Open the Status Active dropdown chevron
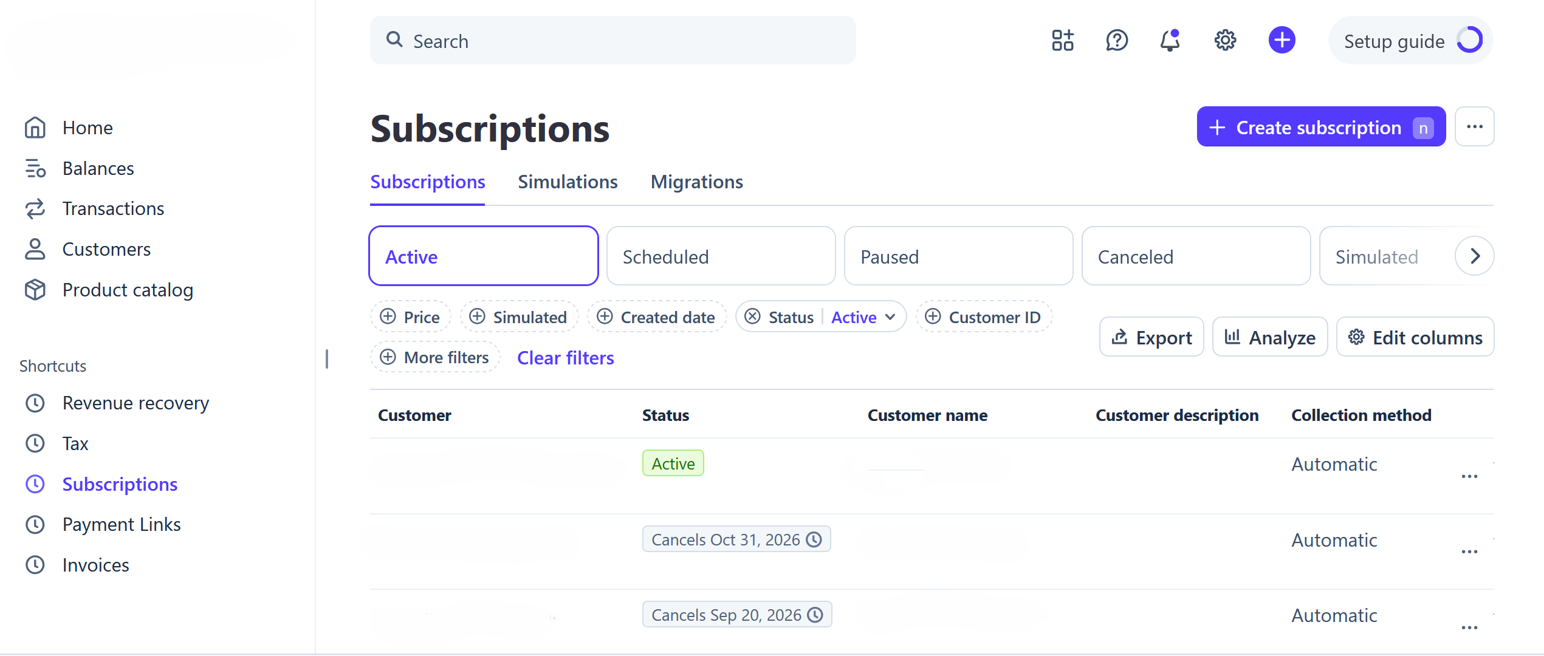This screenshot has width=1544, height=656. pos(890,316)
